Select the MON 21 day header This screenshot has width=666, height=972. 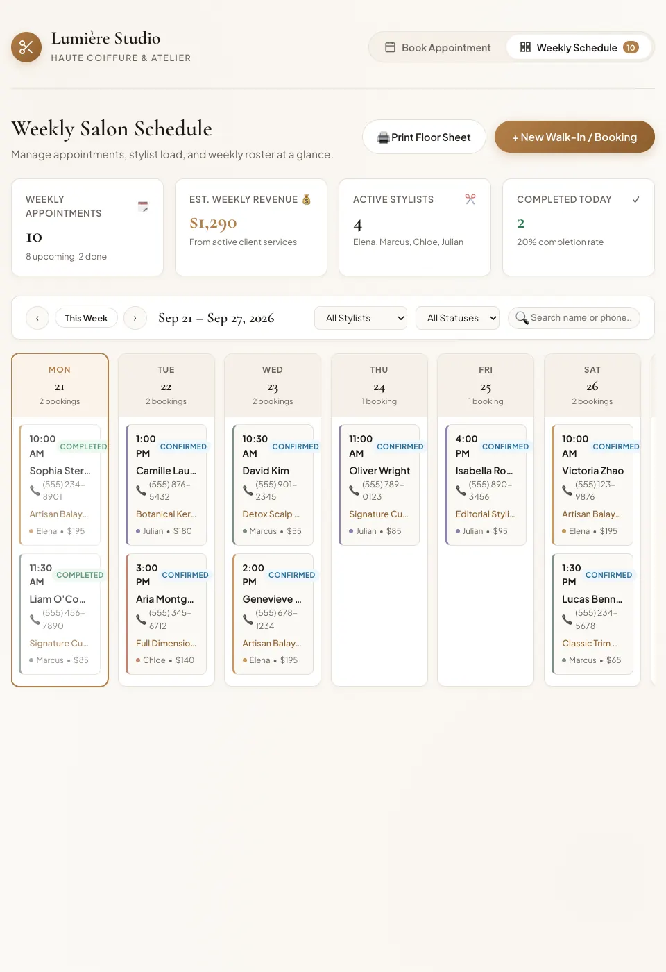(60, 385)
